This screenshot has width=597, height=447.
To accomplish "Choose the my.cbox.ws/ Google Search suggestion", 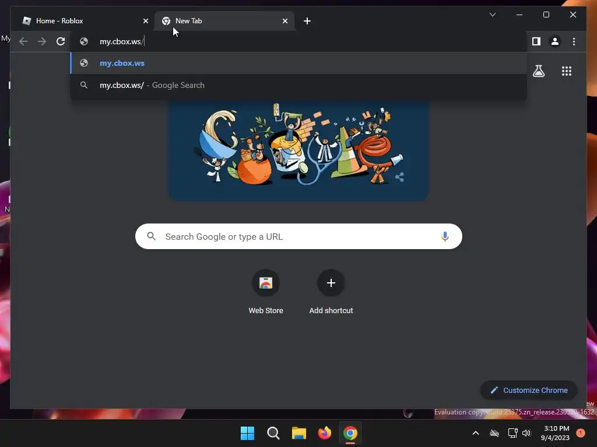I will click(298, 85).
